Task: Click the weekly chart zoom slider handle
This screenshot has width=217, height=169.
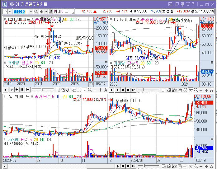Action: tap(144, 90)
